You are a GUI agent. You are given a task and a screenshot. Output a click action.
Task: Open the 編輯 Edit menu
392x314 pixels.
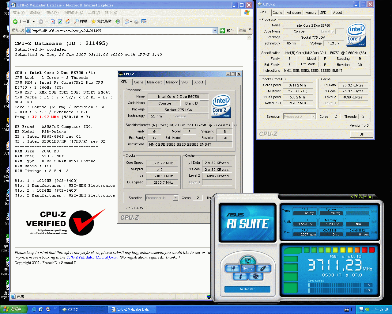(36, 13)
